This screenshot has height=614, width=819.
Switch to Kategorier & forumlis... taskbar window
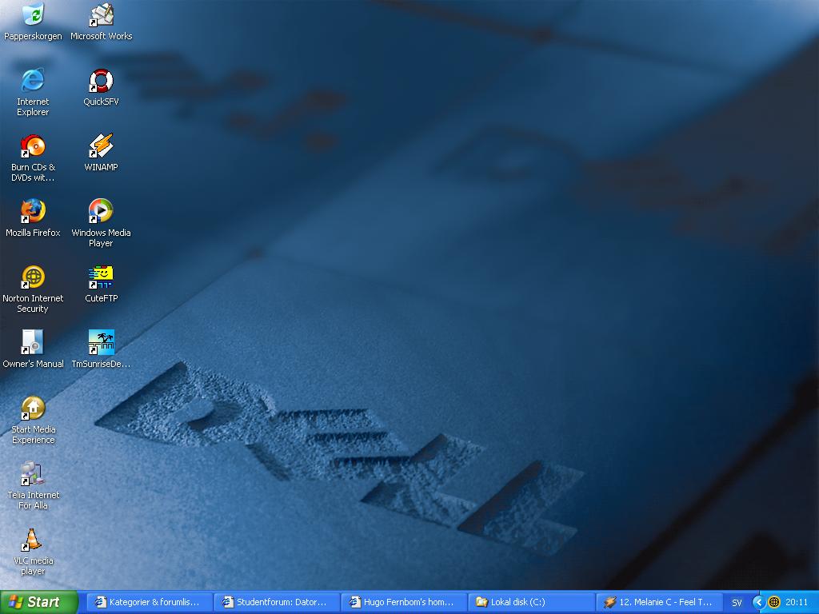pyautogui.click(x=149, y=602)
